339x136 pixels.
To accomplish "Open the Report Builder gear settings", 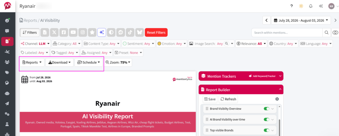I will (277, 99).
